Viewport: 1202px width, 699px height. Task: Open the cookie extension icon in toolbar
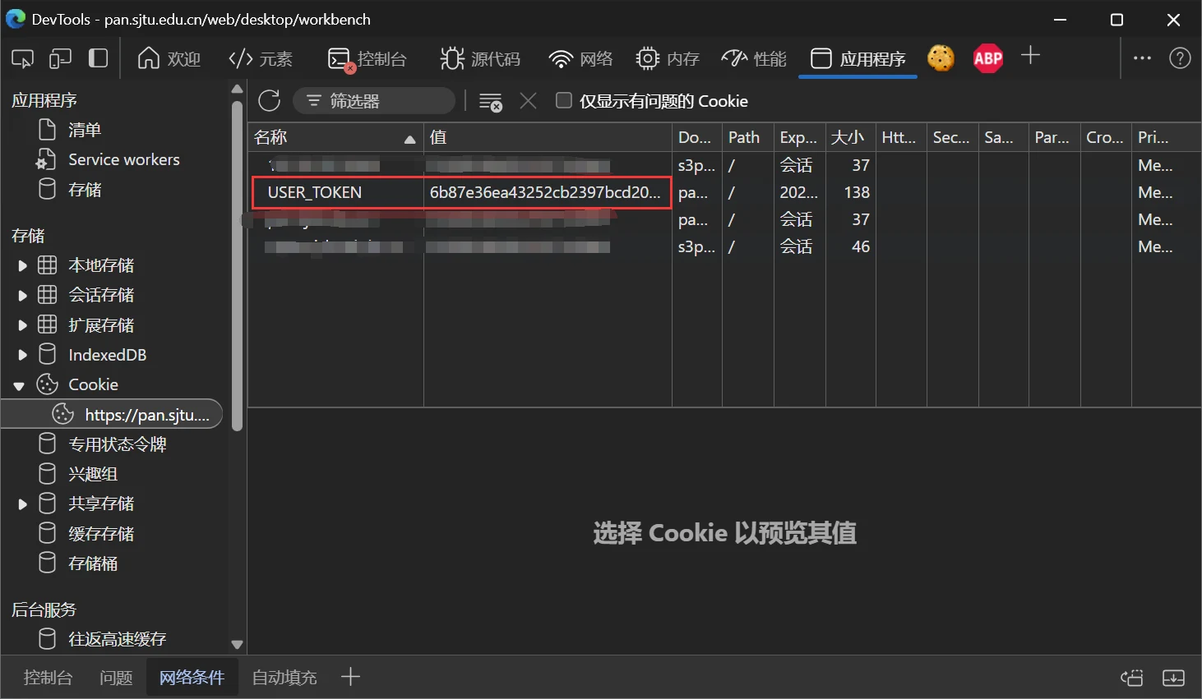(x=941, y=58)
